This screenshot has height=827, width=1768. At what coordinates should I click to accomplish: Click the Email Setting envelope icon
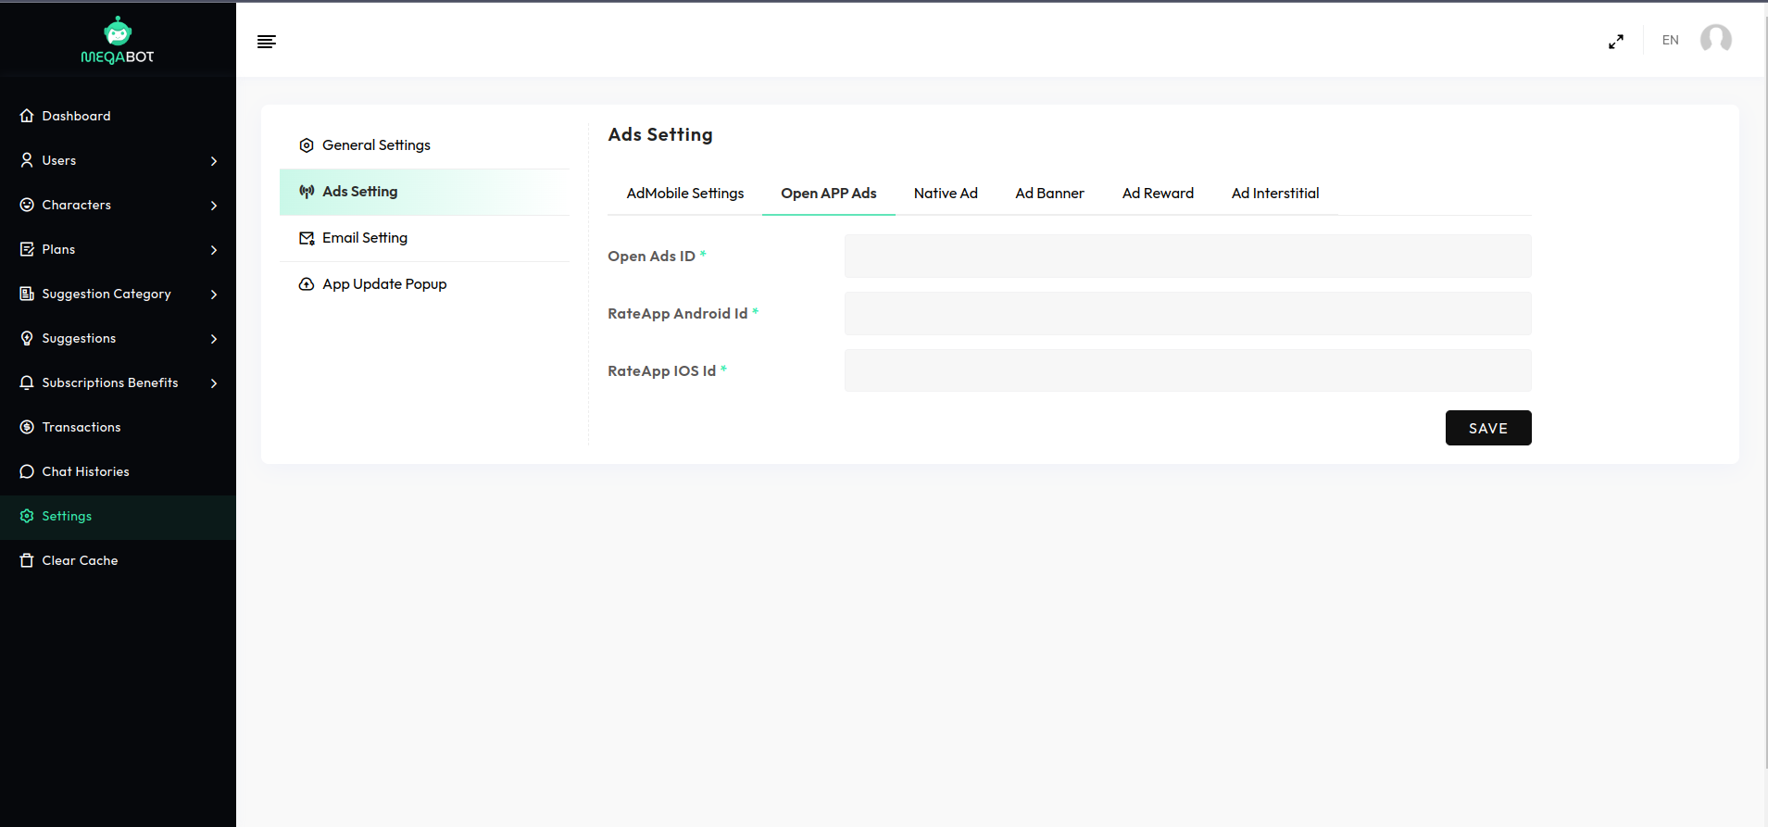pos(307,238)
